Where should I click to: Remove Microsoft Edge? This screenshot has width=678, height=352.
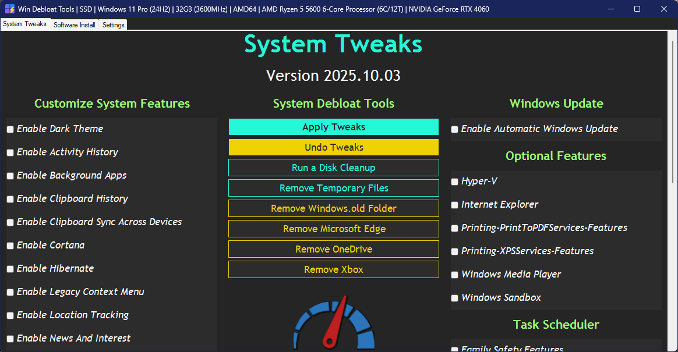point(333,229)
